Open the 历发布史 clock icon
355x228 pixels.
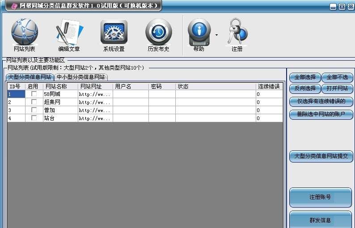pyautogui.click(x=158, y=32)
